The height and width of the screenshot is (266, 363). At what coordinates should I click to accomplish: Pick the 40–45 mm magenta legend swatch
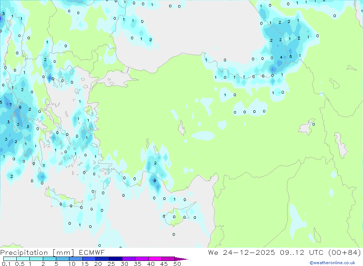tap(155, 259)
